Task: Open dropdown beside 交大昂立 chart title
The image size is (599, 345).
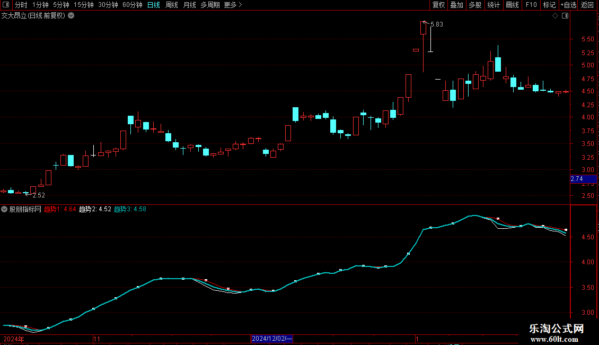Action: click(71, 16)
